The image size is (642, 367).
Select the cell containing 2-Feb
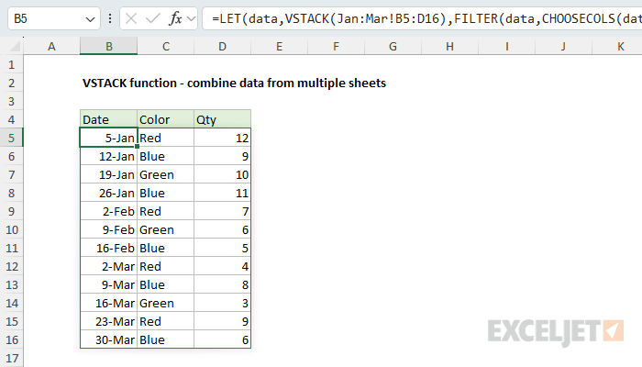pos(108,211)
